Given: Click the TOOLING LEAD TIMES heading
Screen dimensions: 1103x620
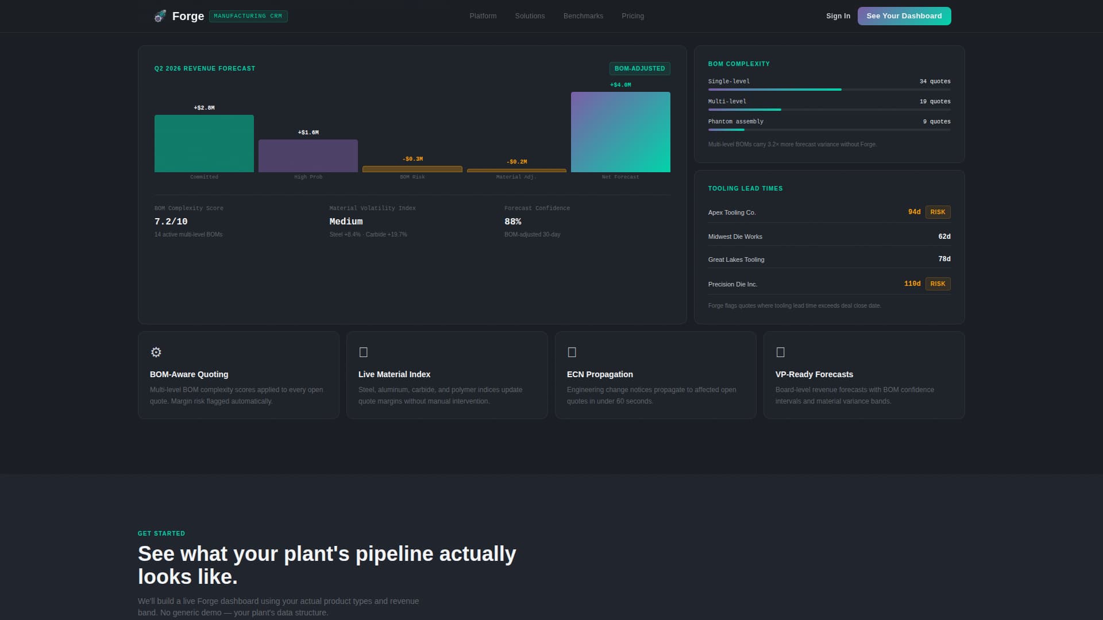Looking at the screenshot, I should (745, 188).
